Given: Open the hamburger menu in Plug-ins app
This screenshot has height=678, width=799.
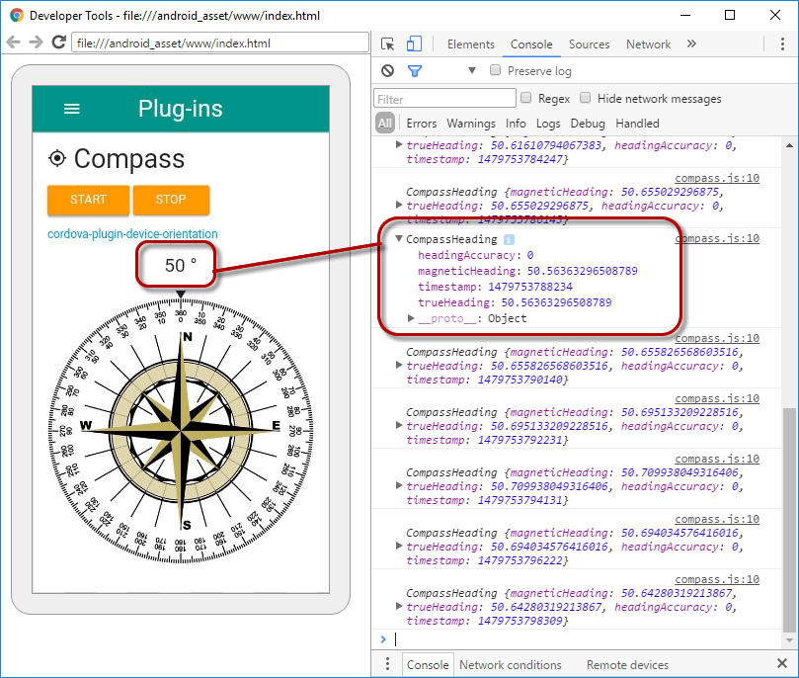Looking at the screenshot, I should pos(71,109).
